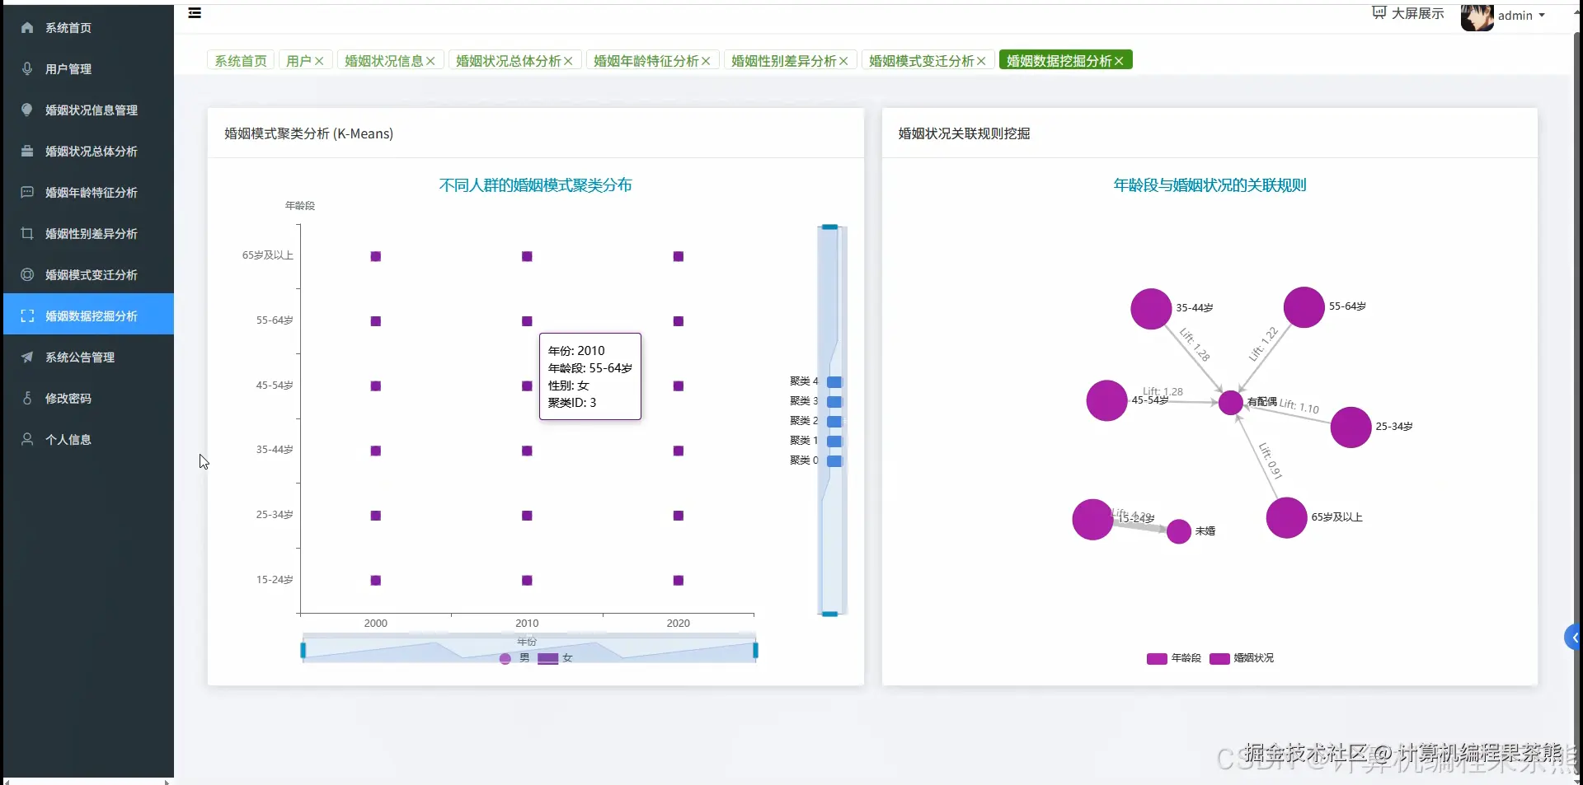Click the page vertical scrollbar

1578,404
